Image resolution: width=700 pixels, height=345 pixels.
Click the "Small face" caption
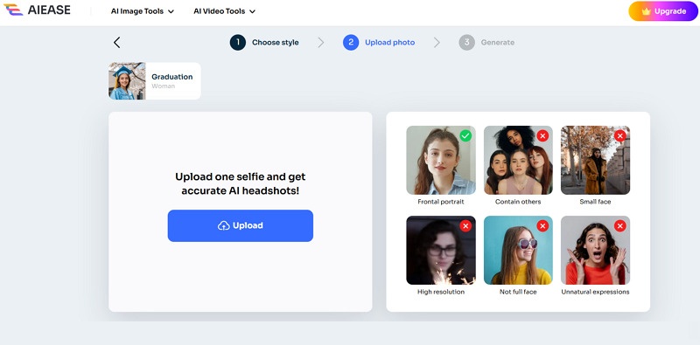[x=595, y=202]
